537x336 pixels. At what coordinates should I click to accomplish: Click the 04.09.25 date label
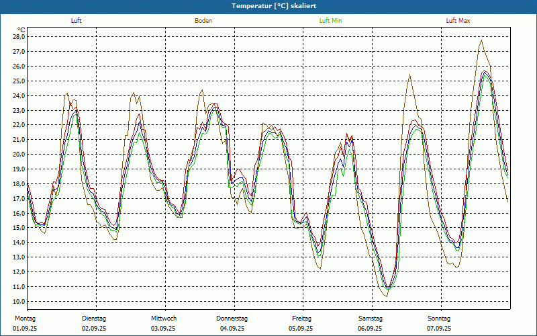[233, 329]
